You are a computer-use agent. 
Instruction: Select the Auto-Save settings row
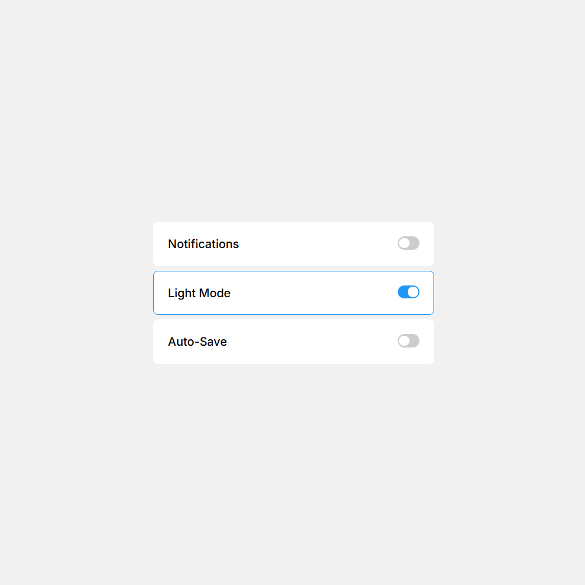pos(292,342)
